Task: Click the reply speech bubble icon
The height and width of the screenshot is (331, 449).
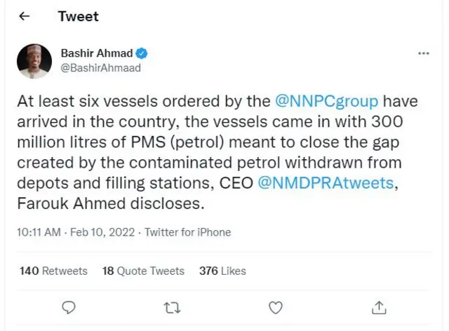Action: [x=69, y=306]
